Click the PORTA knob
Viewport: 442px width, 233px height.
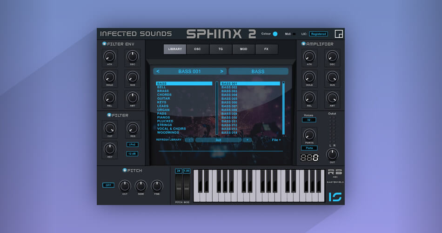[309, 135]
